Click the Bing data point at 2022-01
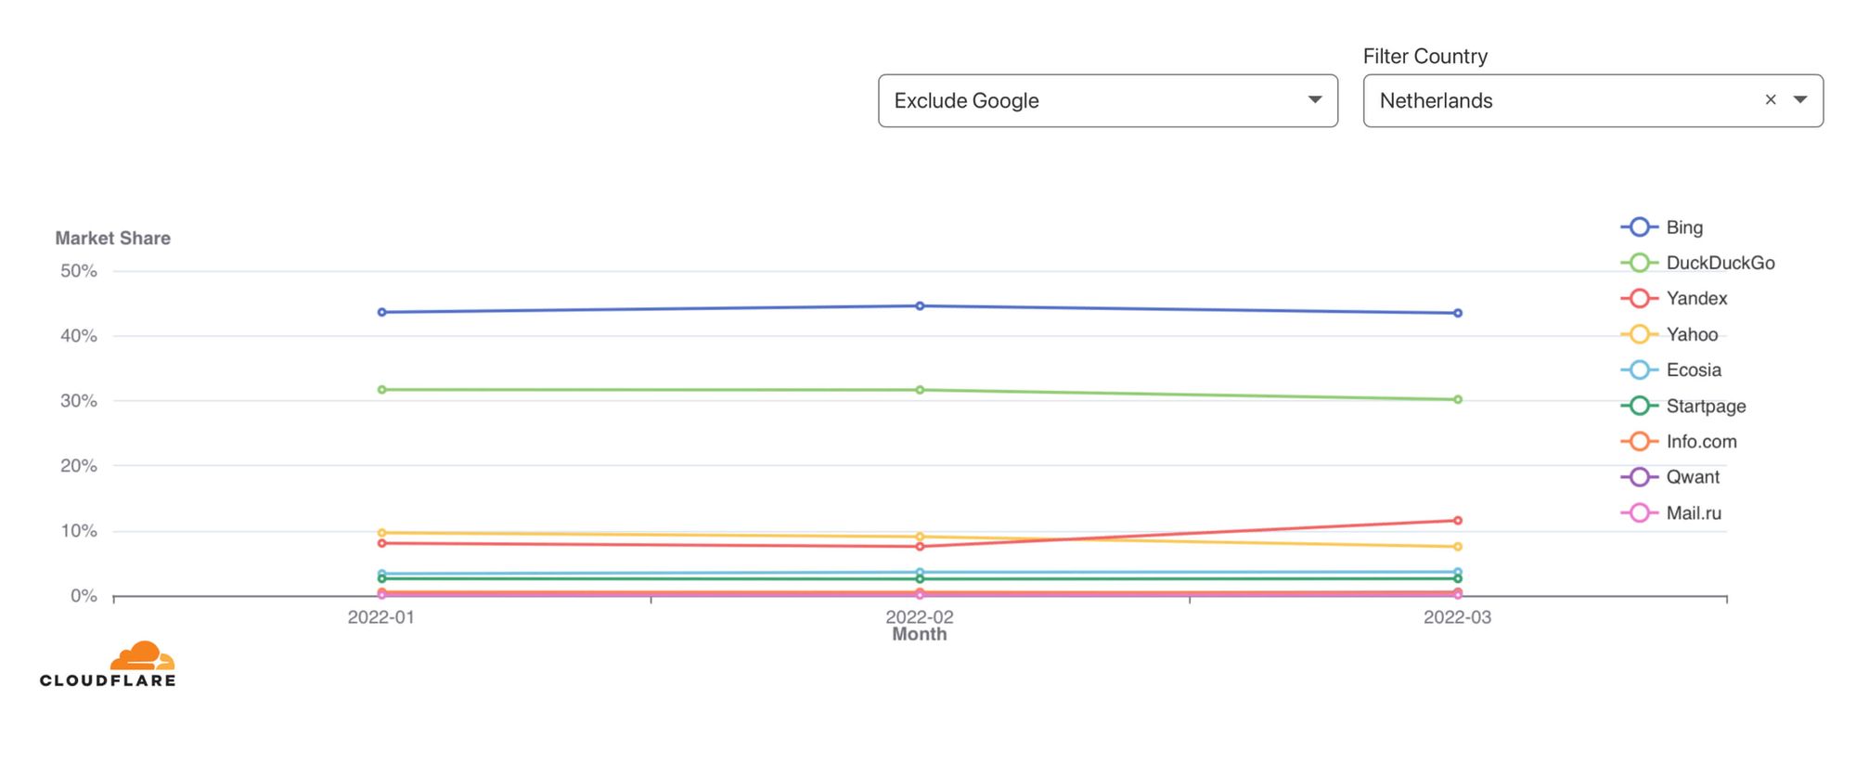Screen dimensions: 1856x764 [381, 312]
